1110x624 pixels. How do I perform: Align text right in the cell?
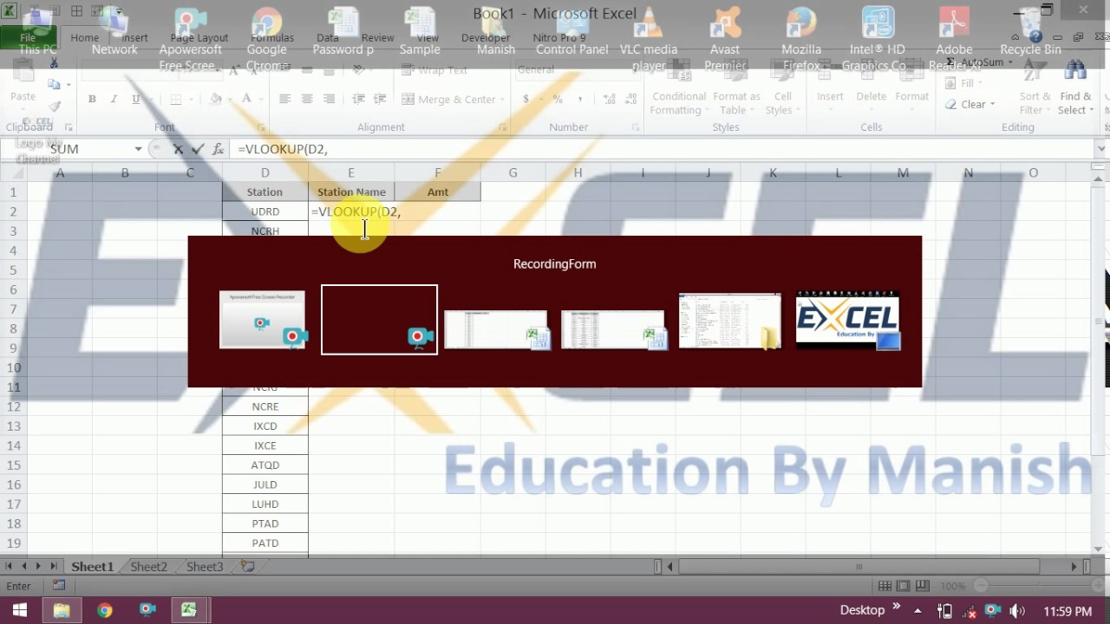pyautogui.click(x=329, y=100)
